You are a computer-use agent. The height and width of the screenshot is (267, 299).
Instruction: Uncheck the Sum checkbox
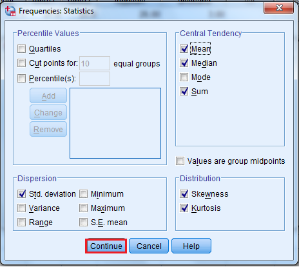184,92
